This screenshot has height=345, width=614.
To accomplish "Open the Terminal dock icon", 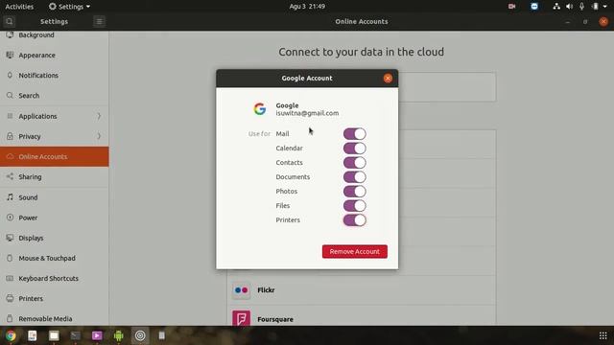I will [76, 335].
